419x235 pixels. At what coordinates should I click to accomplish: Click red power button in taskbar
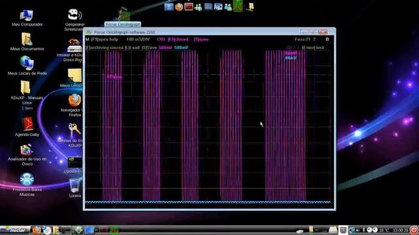coord(414,230)
